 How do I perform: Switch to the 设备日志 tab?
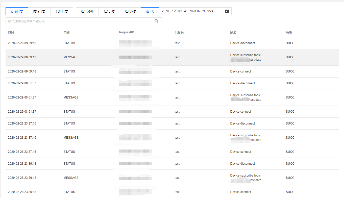(x=62, y=11)
